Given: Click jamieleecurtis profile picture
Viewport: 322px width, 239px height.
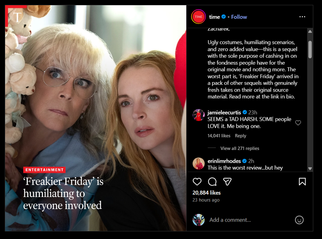Looking at the screenshot, I should [198, 115].
